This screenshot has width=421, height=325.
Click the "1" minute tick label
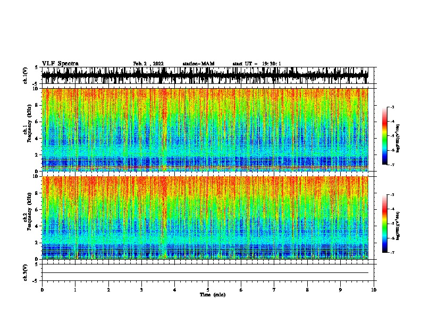coord(75,290)
